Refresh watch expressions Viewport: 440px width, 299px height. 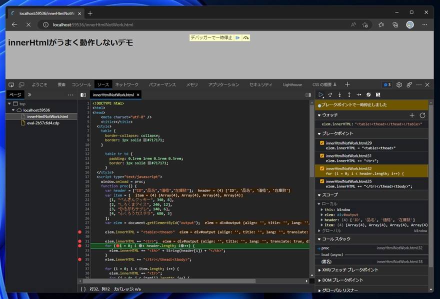pos(422,115)
